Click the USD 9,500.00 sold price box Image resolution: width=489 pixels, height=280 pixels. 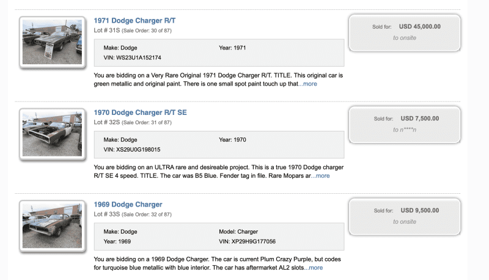click(405, 216)
